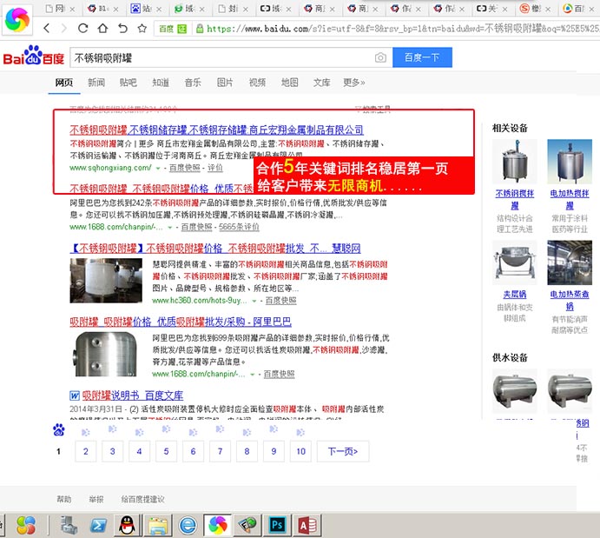Open the 夹层锅 sidebar link
The width and height of the screenshot is (600, 538).
[x=515, y=295]
